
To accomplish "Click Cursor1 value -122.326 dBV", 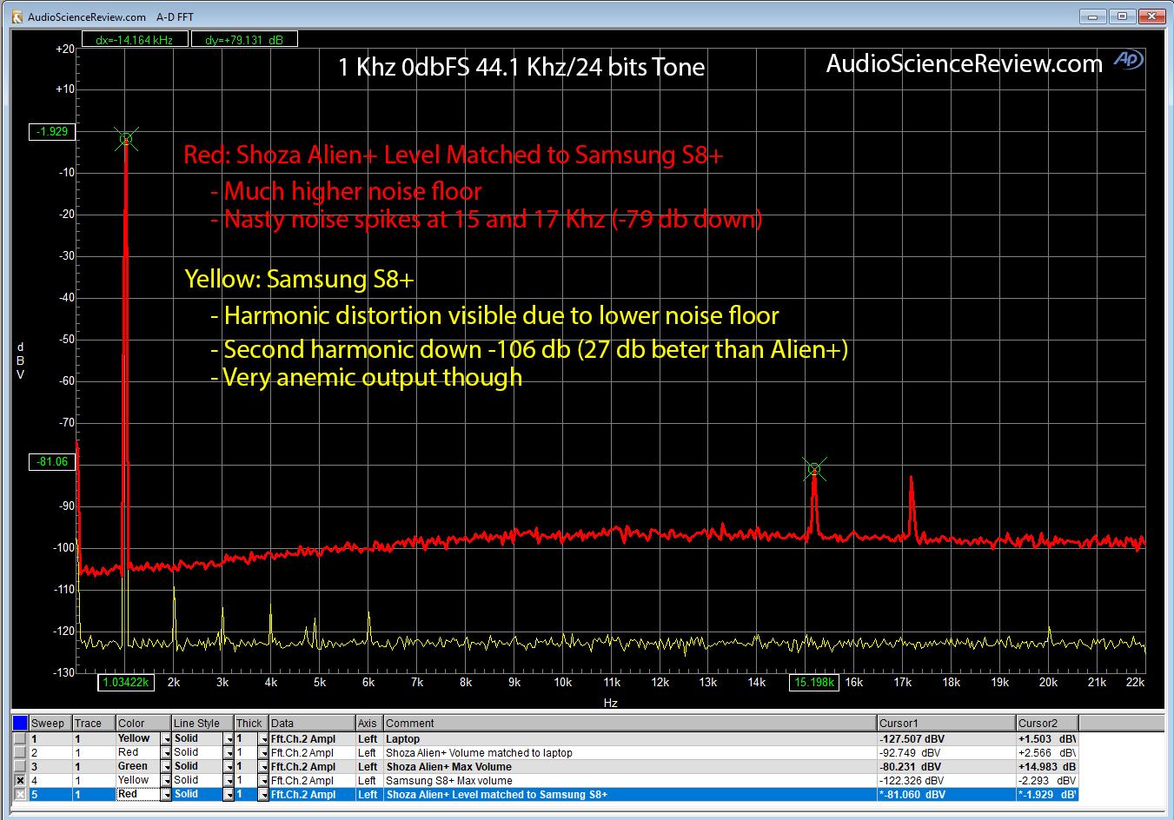I will (912, 781).
